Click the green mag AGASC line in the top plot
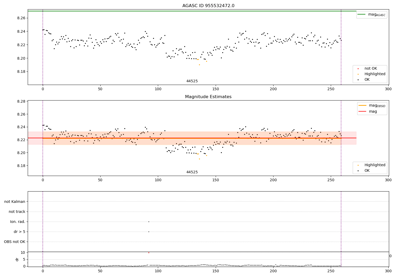 click(x=192, y=11)
